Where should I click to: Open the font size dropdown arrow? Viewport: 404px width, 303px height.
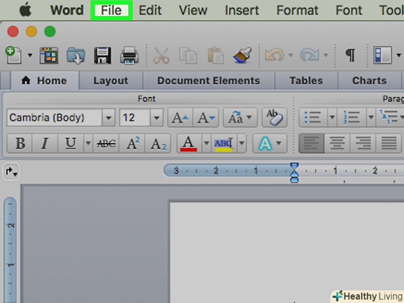click(x=156, y=118)
